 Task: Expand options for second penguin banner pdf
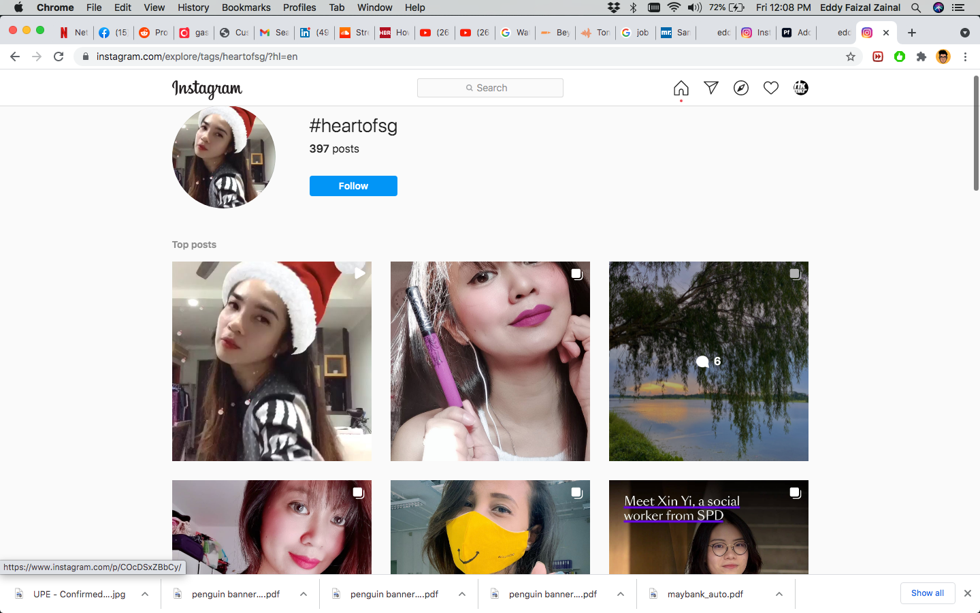pyautogui.click(x=462, y=594)
